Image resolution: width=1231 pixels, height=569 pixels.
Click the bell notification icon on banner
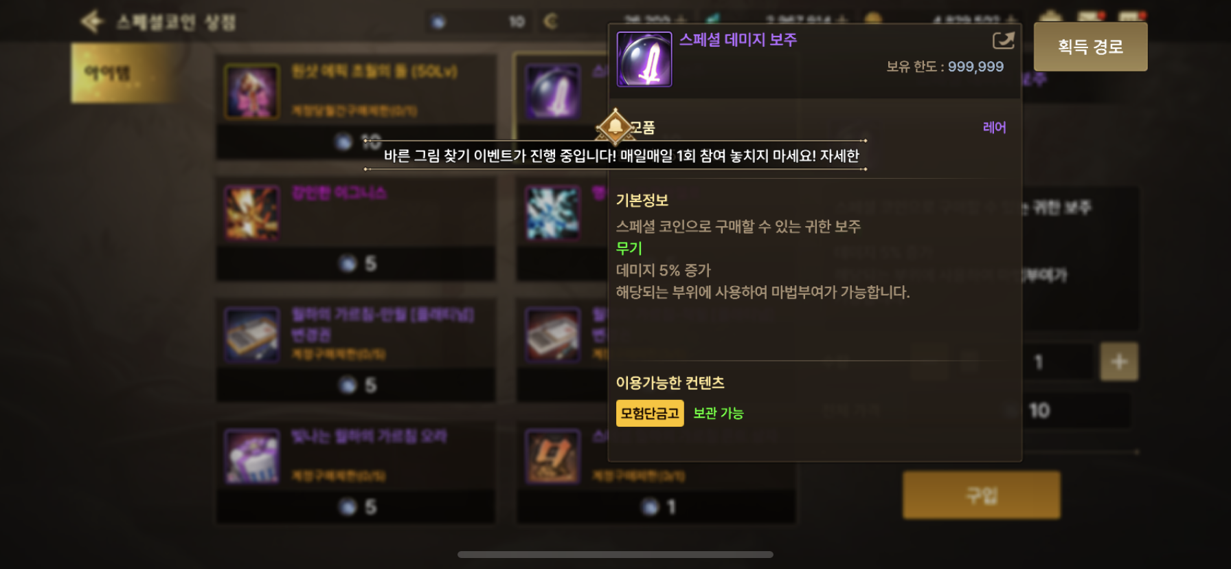(615, 127)
